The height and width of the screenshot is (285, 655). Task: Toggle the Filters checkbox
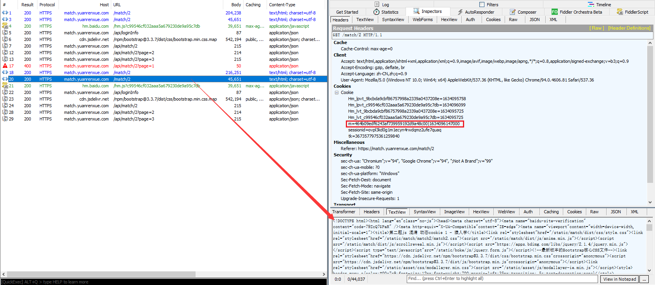(482, 5)
